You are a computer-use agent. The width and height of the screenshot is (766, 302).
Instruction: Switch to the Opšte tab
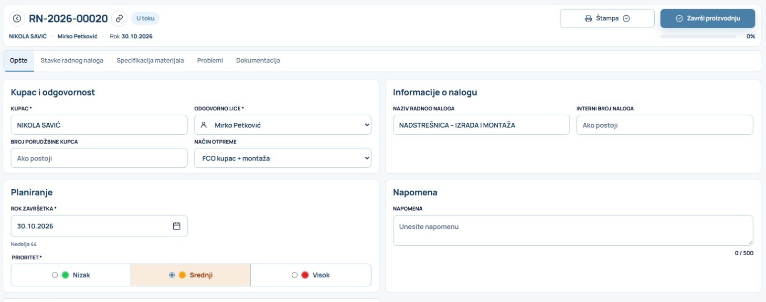[19, 61]
